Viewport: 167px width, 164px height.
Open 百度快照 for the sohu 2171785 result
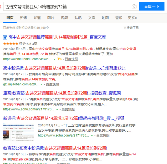click(x=103, y=135)
